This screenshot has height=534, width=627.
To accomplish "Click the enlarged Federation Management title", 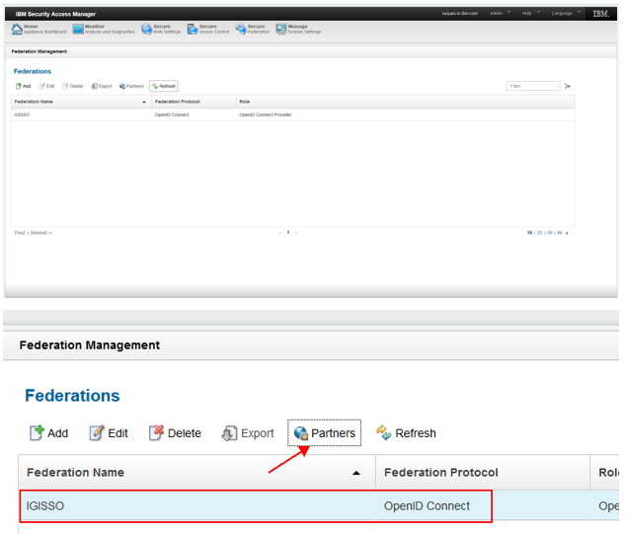I will tap(90, 344).
